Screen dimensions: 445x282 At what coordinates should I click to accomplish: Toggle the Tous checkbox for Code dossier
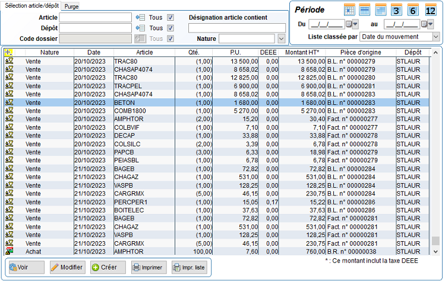(171, 39)
